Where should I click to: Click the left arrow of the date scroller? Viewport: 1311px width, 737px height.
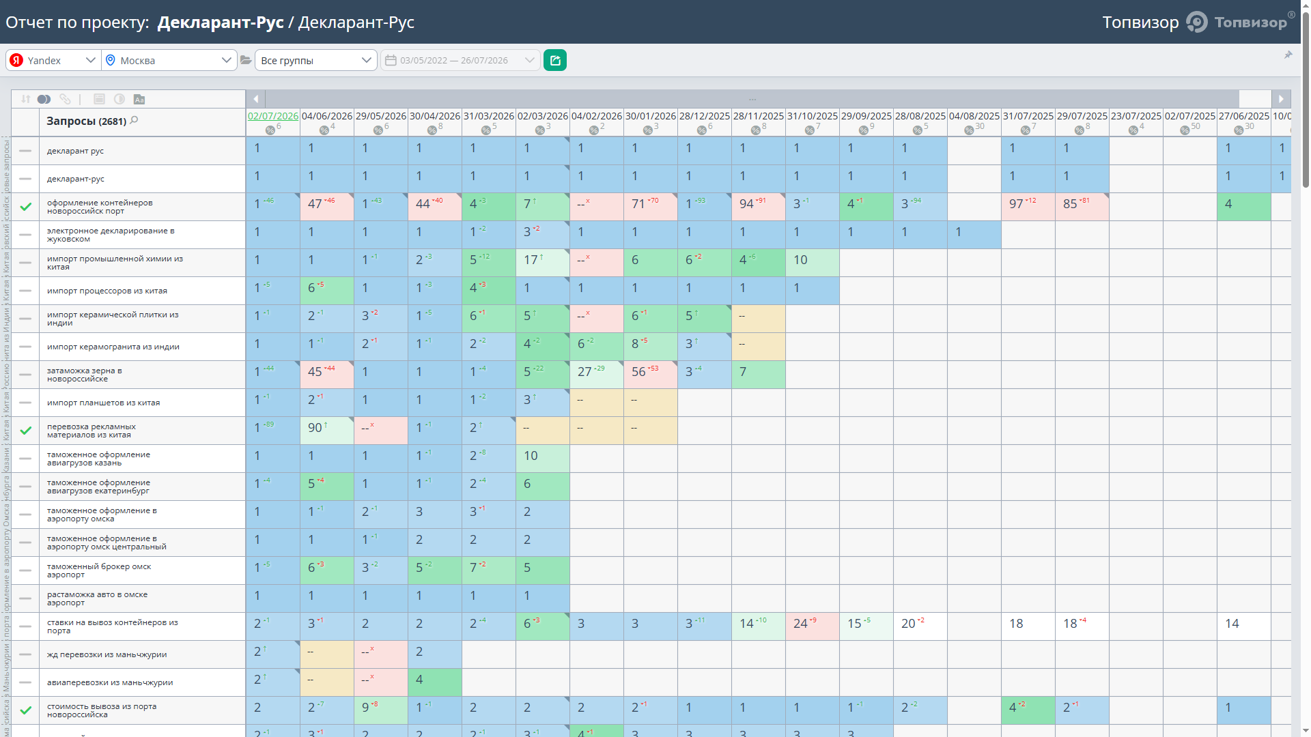tap(256, 99)
